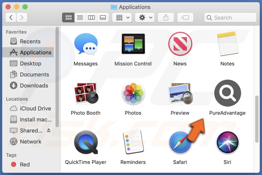262x175 pixels.
Task: Open the Reminders app icon
Action: coord(133,142)
